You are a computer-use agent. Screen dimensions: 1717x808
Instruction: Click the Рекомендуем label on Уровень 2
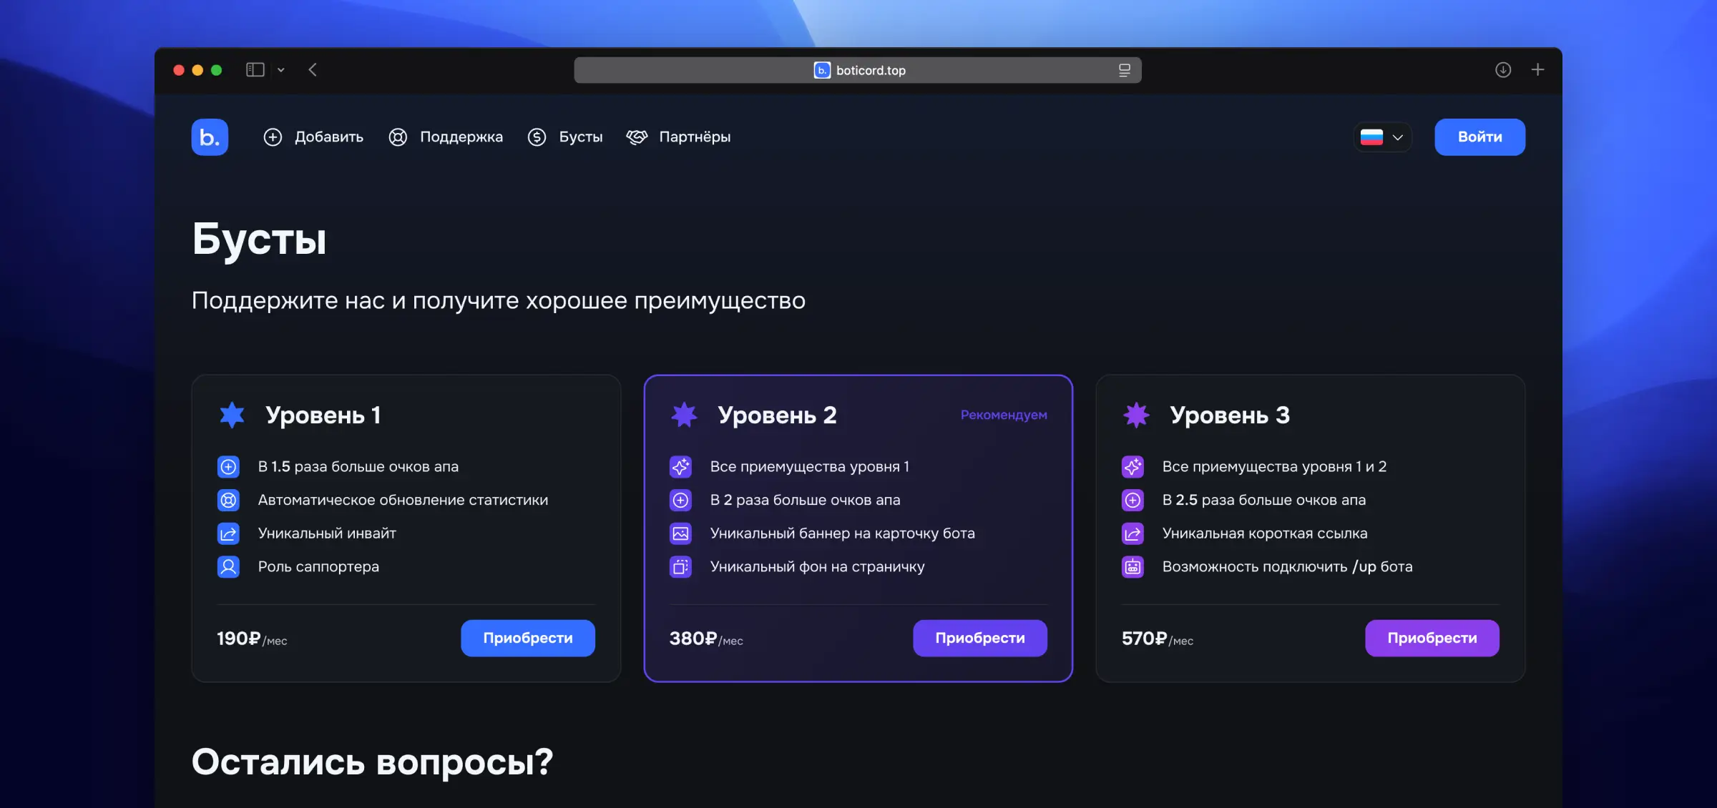click(x=1004, y=415)
